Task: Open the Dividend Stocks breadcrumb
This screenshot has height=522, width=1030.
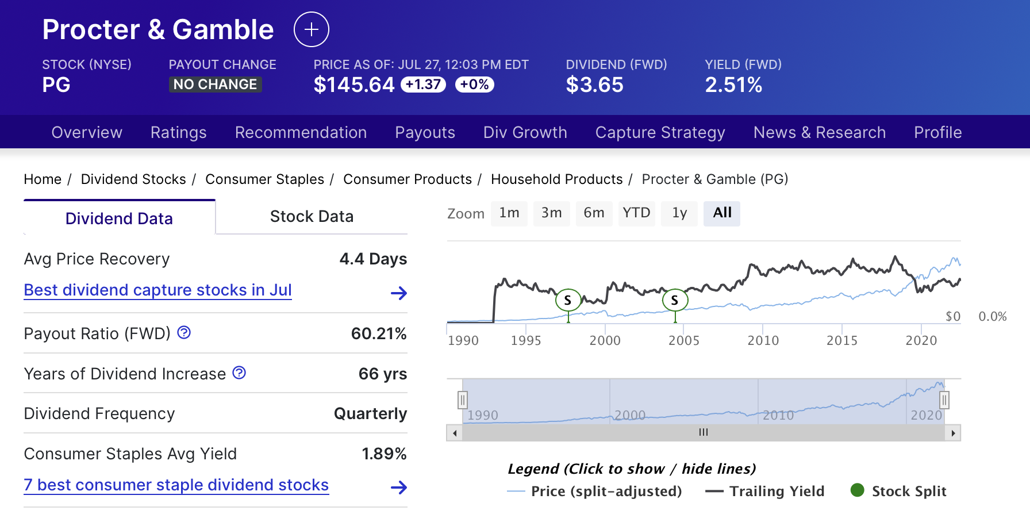Action: [x=133, y=179]
